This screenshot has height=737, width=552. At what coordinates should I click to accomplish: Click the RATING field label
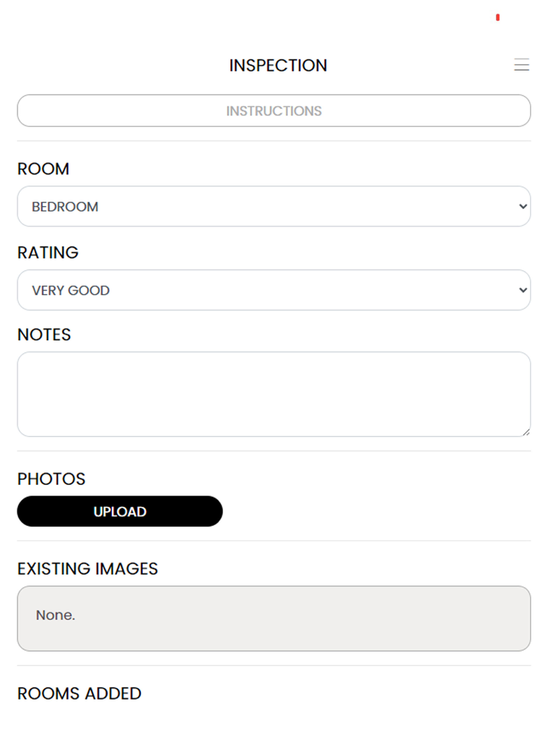(x=48, y=252)
